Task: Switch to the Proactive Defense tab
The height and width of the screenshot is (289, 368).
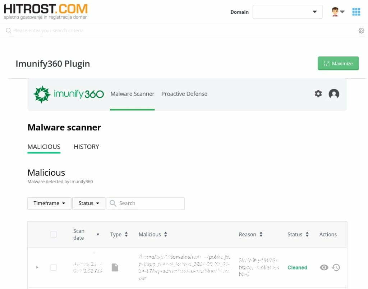Action: pyautogui.click(x=184, y=94)
